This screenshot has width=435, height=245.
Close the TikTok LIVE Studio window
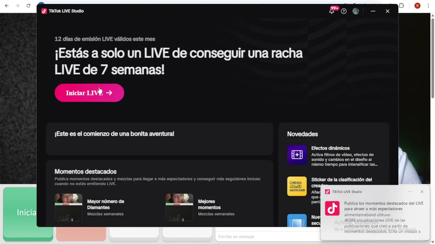point(387,11)
